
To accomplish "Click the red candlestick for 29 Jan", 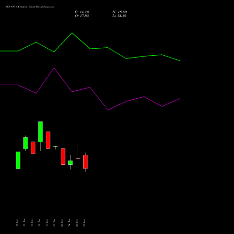I will (86, 162).
